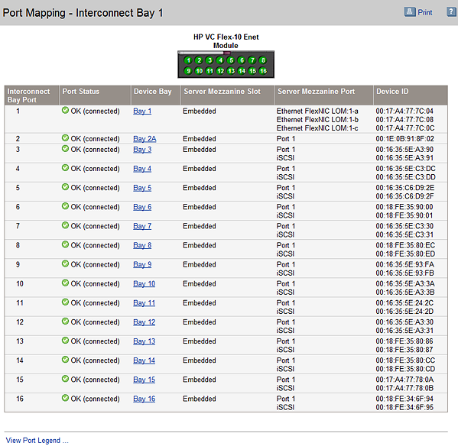The height and width of the screenshot is (446, 458).
Task: Click OK status icon for port 16 row
Action: click(x=66, y=398)
